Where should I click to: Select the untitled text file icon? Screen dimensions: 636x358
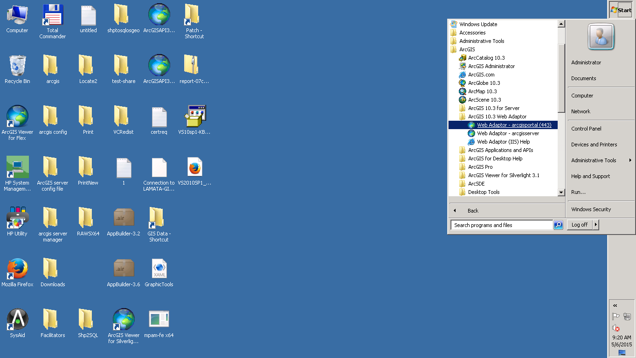click(88, 19)
